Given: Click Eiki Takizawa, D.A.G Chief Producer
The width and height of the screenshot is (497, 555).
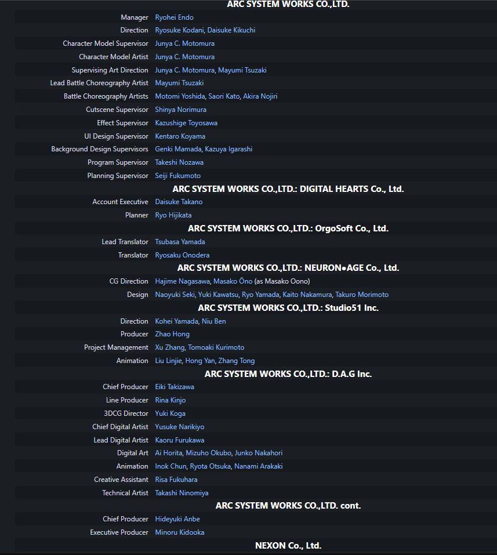Looking at the screenshot, I should [175, 387].
